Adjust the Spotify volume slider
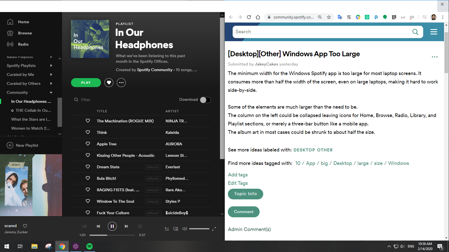The height and width of the screenshot is (252, 449). (199, 229)
